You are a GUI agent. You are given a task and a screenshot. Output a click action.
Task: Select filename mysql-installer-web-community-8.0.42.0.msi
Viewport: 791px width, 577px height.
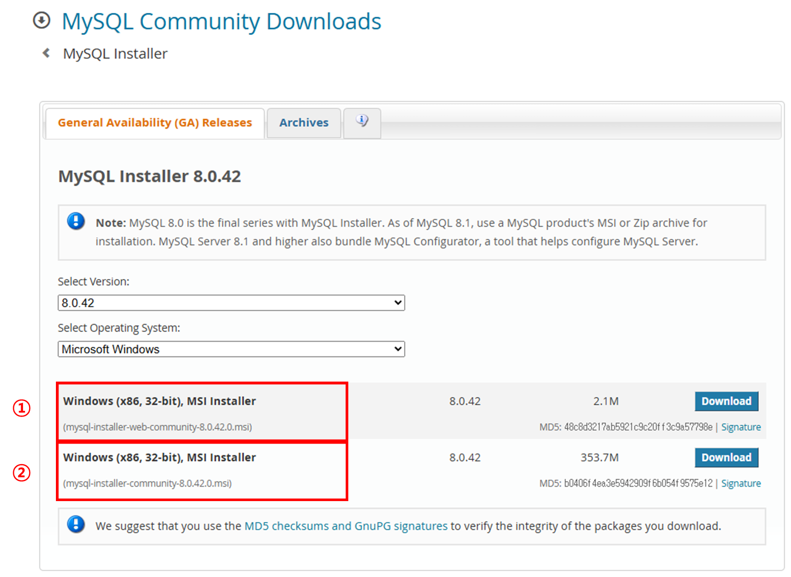point(157,427)
